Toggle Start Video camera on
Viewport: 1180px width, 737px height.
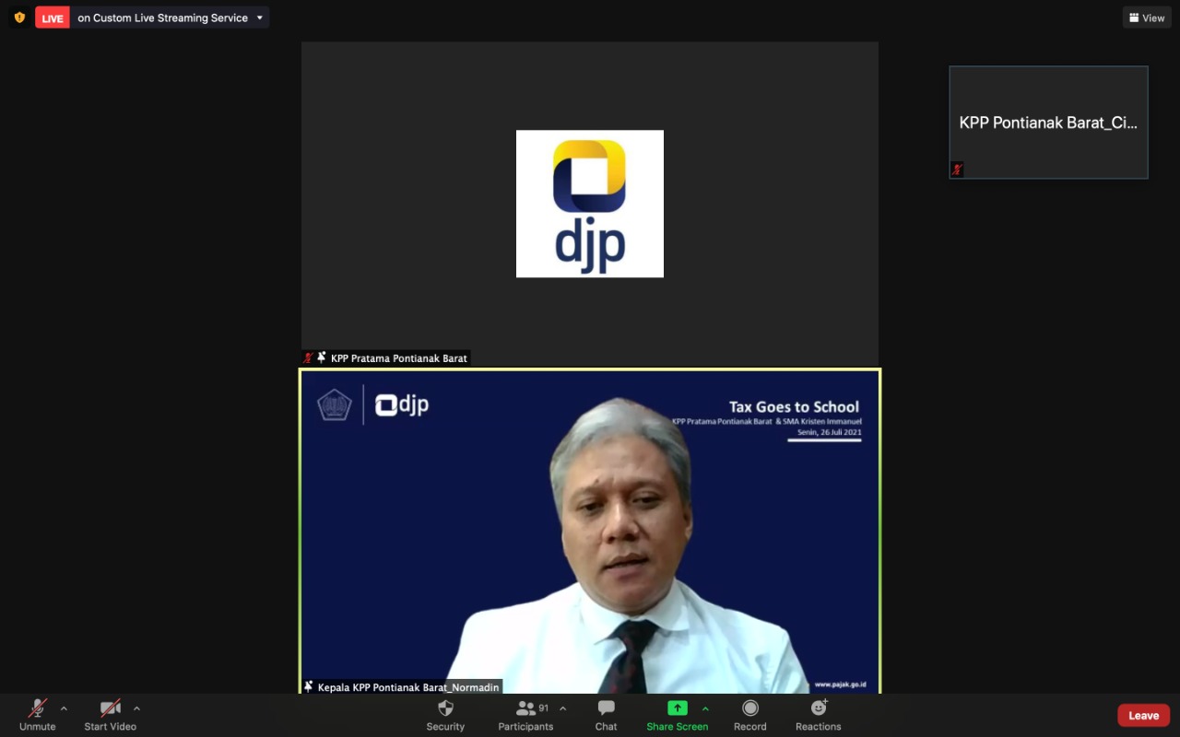tap(110, 708)
